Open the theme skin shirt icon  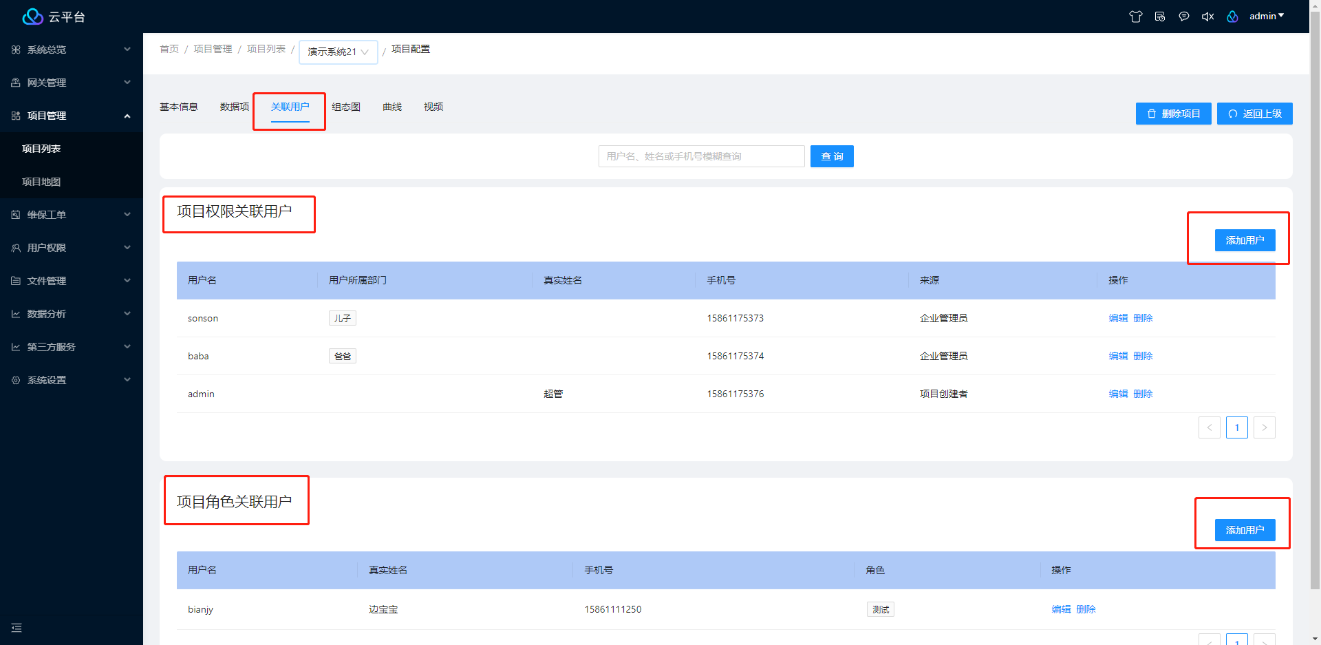[1135, 17]
